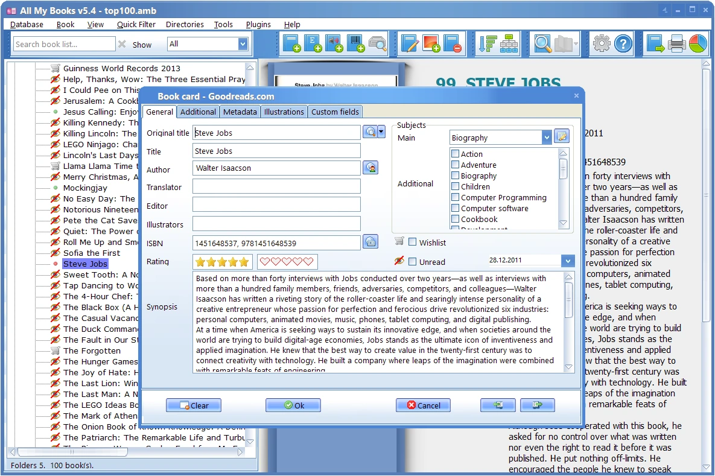
Task: Open the Plugins menu
Action: [258, 25]
